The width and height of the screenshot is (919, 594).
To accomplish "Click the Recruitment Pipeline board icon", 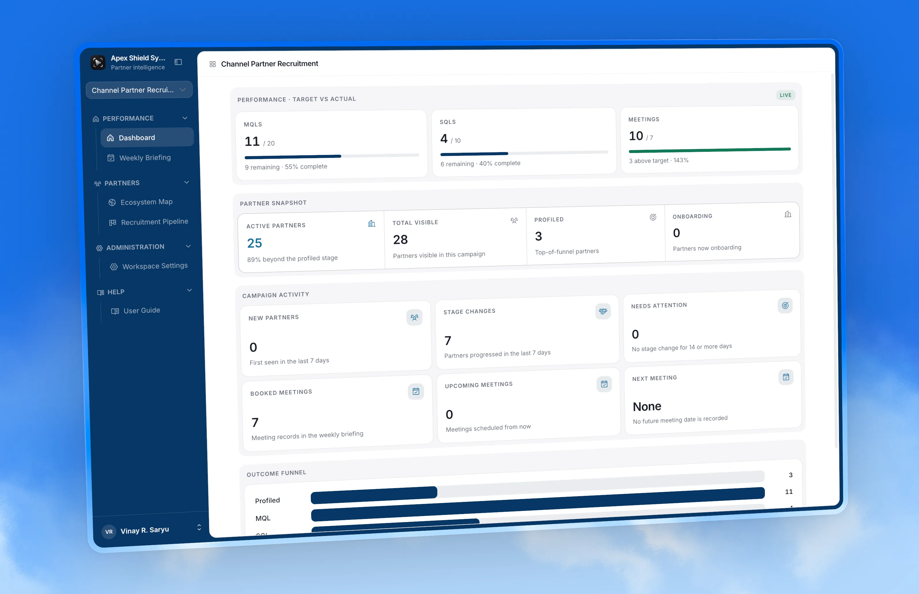I will click(x=113, y=223).
